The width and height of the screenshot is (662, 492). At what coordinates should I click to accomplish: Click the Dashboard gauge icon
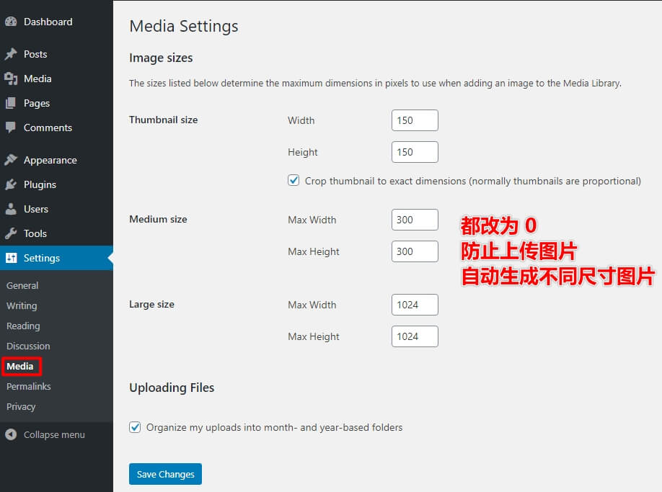(x=11, y=22)
